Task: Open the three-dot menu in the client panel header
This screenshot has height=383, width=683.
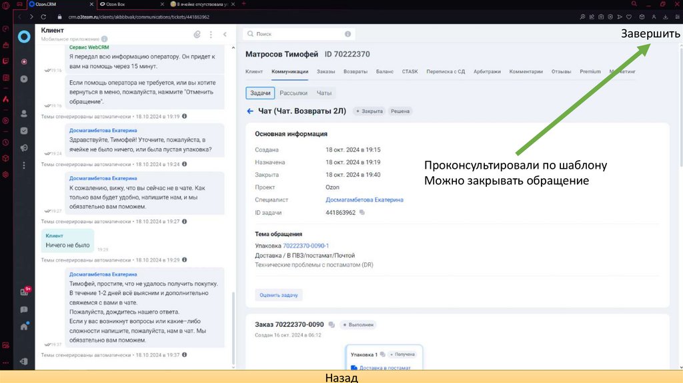Action: click(x=211, y=35)
